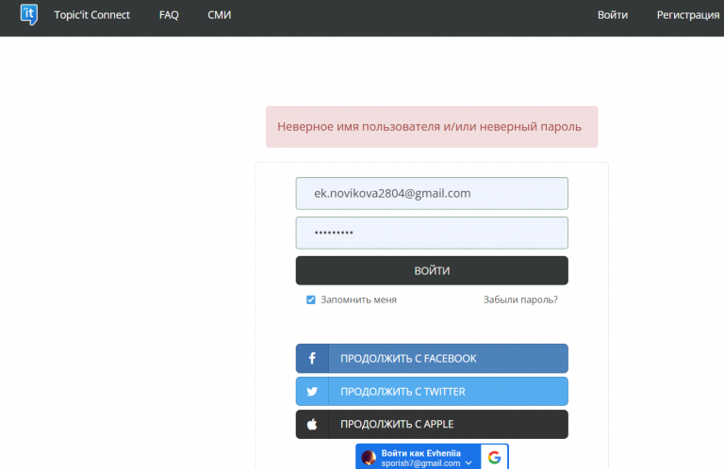The image size is (724, 469).
Task: Click the email field with ek.novikova2804@gmail.com
Action: point(432,193)
